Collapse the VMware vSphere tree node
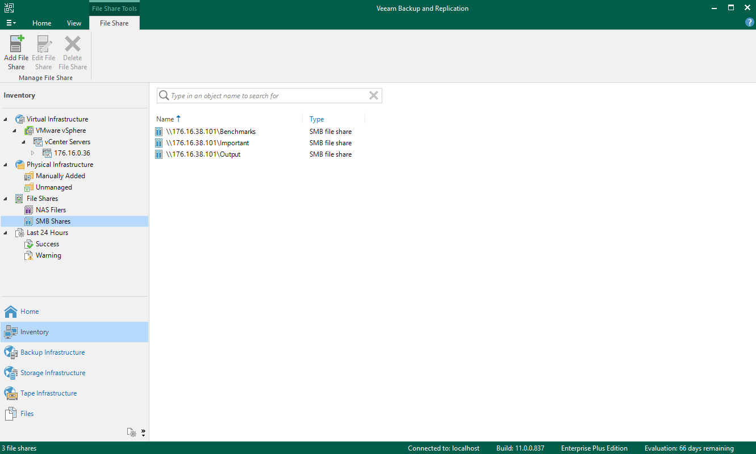This screenshot has height=454, width=756. click(x=15, y=131)
